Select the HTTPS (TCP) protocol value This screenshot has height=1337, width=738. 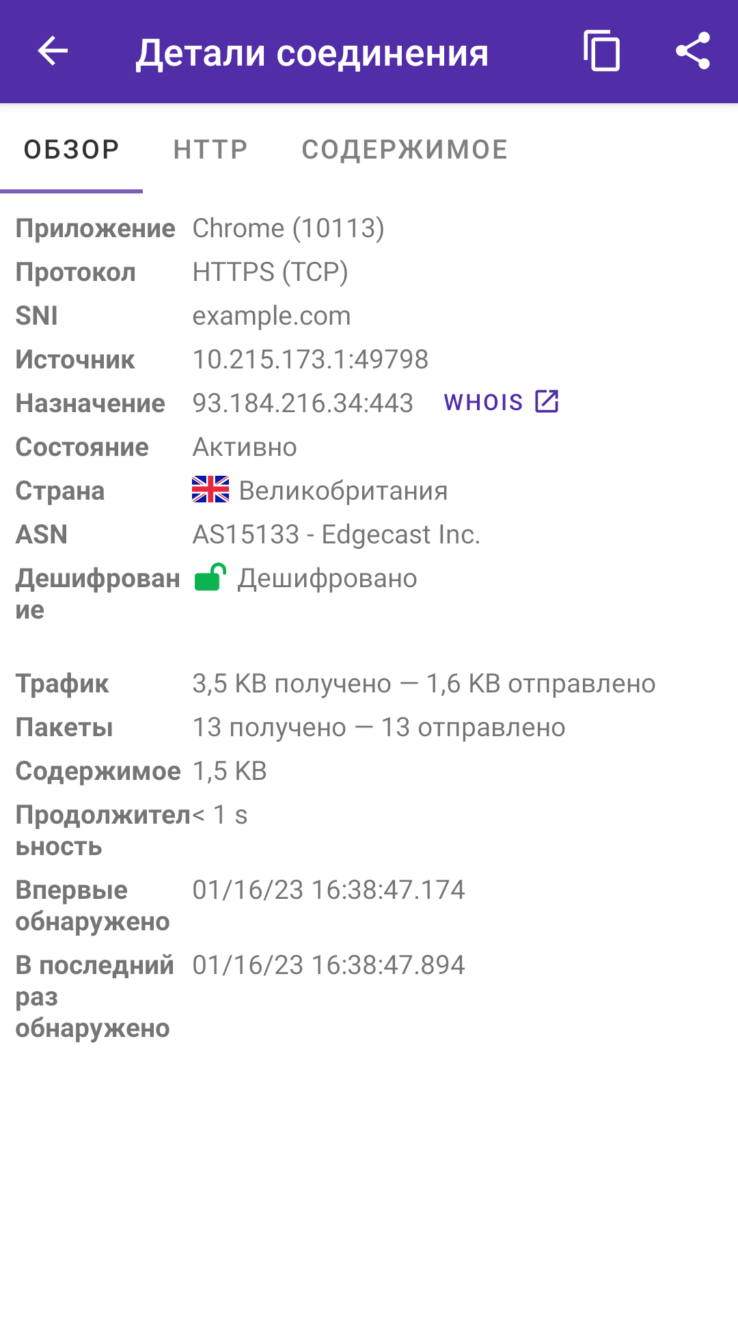[271, 272]
